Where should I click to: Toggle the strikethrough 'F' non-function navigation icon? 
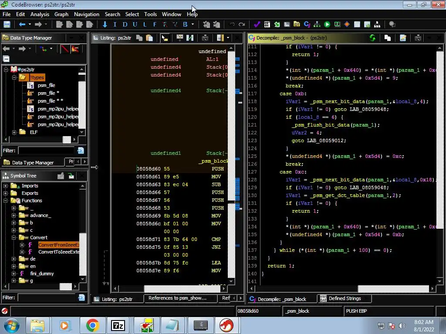(165, 24)
